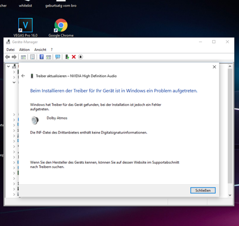
Task: Click the Back arrow in Geräte-Manager toolbar
Action: [x=8, y=57]
